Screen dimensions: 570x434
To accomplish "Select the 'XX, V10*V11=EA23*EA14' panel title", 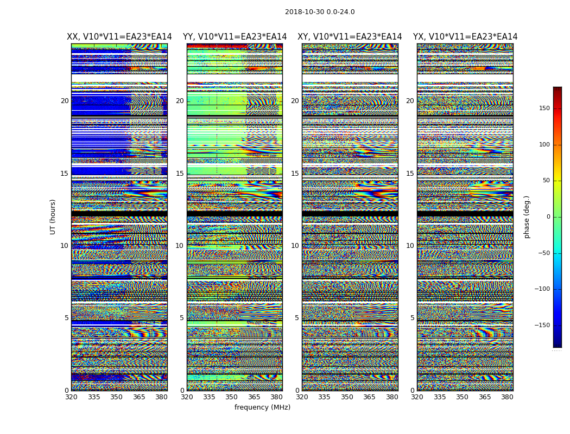I will 119,37.
